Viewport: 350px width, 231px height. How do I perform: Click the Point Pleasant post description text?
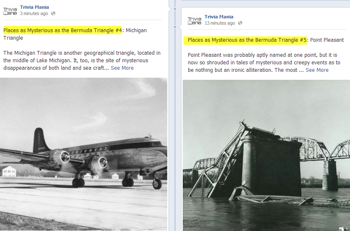pyautogui.click(x=264, y=63)
